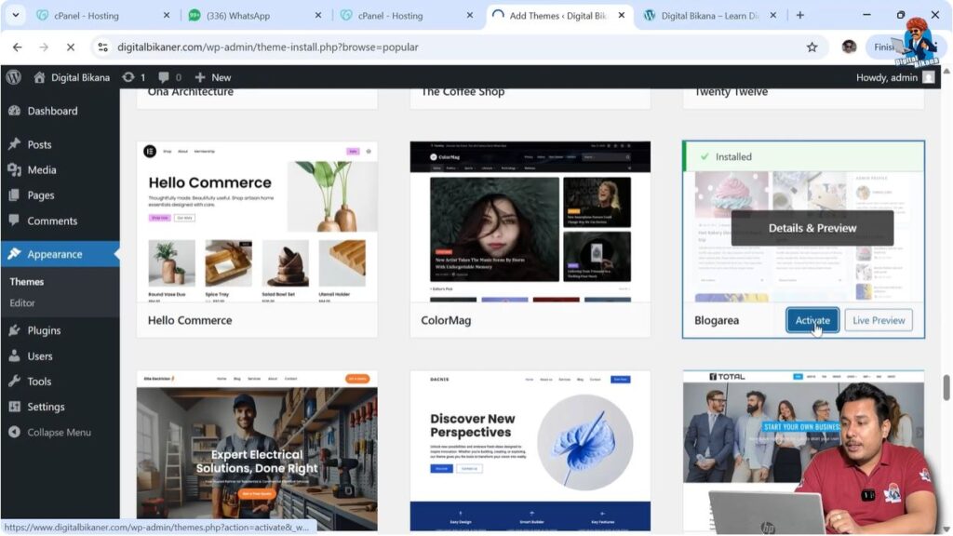Stop loading the page

[70, 47]
